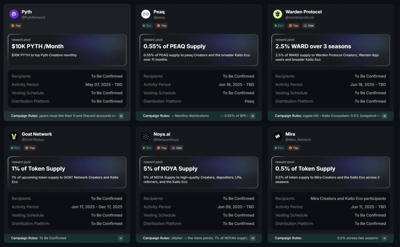
Task: Select the 2.5% WARD over 3 seasons pool
Action: 331,50
